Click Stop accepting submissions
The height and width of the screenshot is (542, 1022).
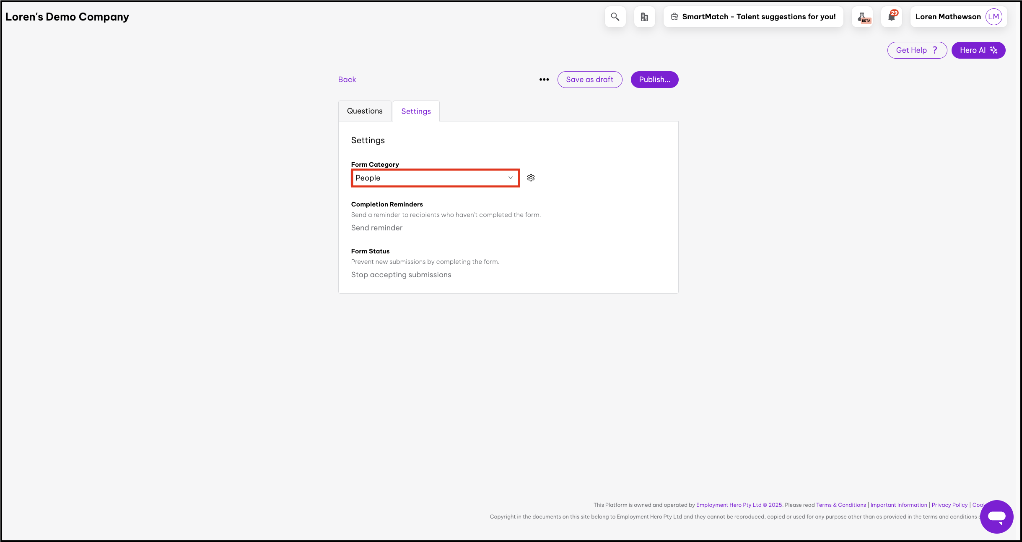(401, 275)
